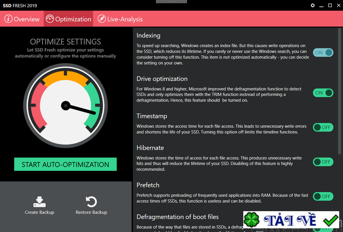The image size is (343, 232).
Task: Start the auto-optimization
Action: click(65, 164)
